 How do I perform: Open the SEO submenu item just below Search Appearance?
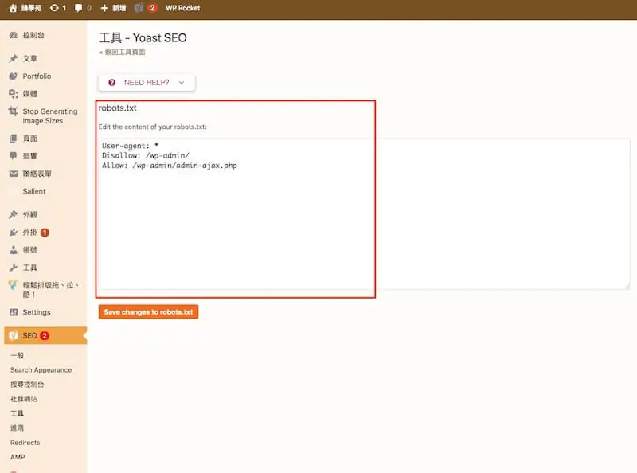click(27, 385)
